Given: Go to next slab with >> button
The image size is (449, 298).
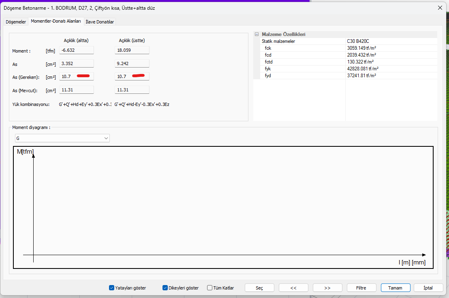Looking at the screenshot, I should (327, 288).
